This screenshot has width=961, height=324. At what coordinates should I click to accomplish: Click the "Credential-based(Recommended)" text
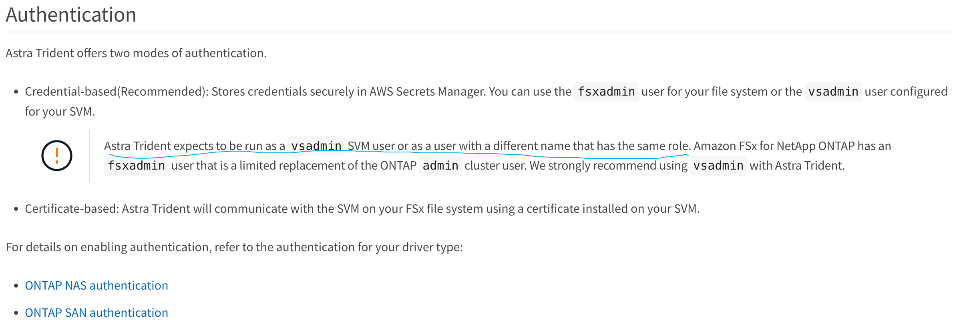[115, 92]
